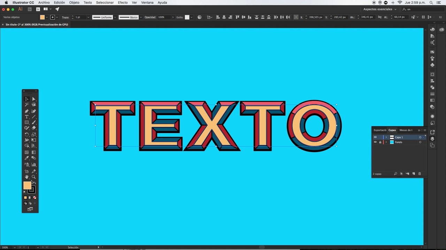Viewport: 446px width, 250px height.
Task: Click the opacity 100% input field
Action: [164, 17]
